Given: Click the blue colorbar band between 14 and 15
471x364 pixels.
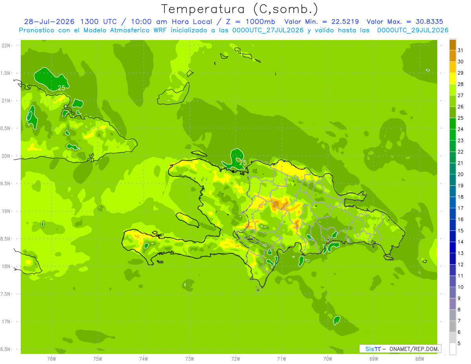Looking at the screenshot, I should coord(453,236).
